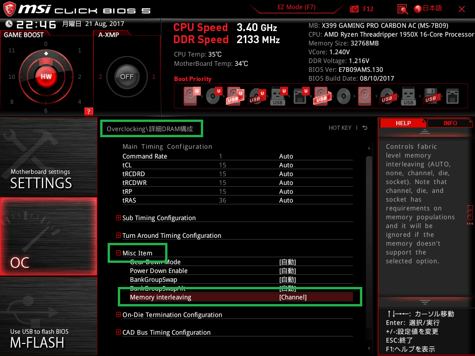This screenshot has height=356, width=475.
Task: Click the Overclocking\詳細DRAM構成 breadcrumb
Action: point(150,129)
